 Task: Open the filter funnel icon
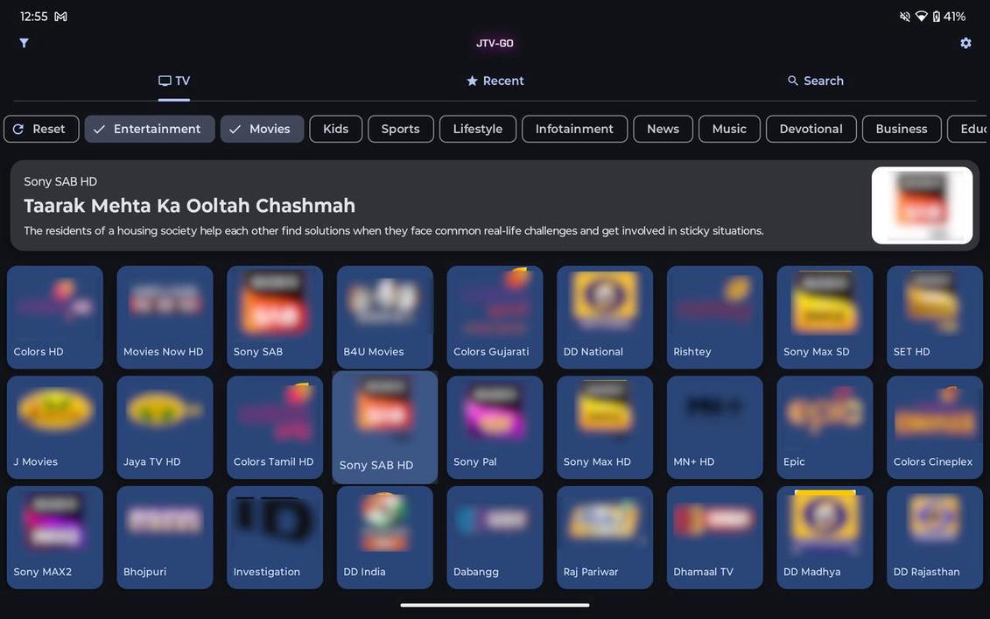(x=24, y=43)
